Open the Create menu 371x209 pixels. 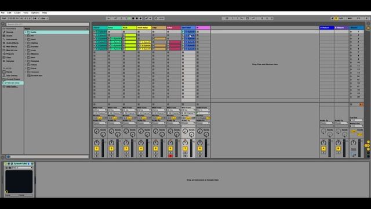(x=17, y=13)
